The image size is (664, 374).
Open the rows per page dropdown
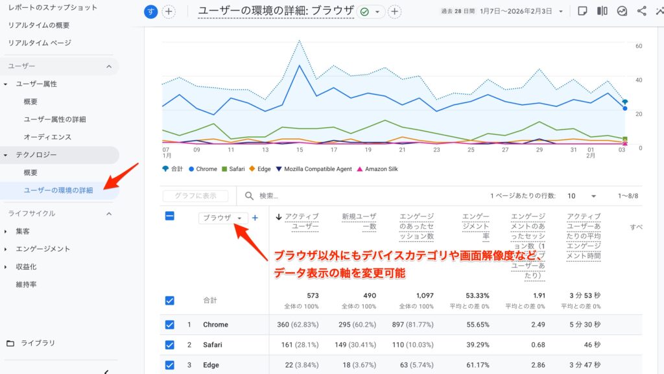(x=584, y=196)
